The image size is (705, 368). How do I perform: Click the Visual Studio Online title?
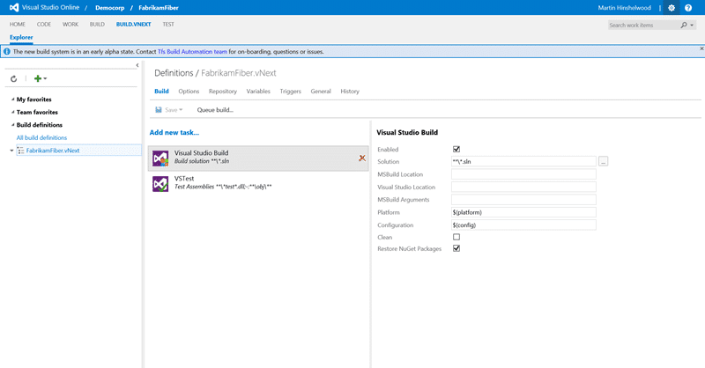point(50,8)
